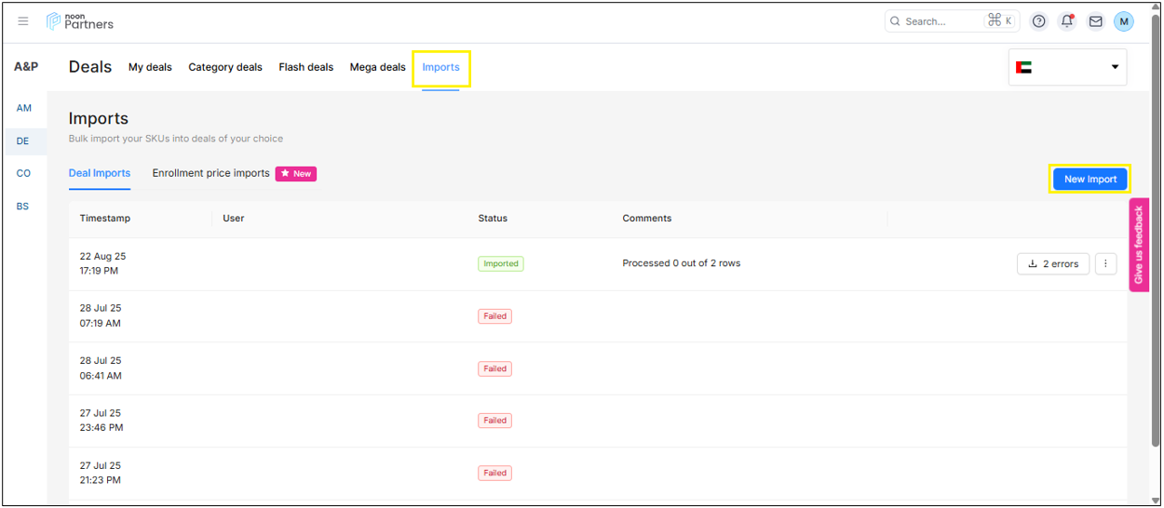1164x508 pixels.
Task: Open the user profile avatar M
Action: [x=1124, y=21]
